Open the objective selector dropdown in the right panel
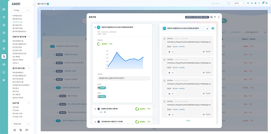The height and width of the screenshot is (134, 271). click(x=208, y=29)
